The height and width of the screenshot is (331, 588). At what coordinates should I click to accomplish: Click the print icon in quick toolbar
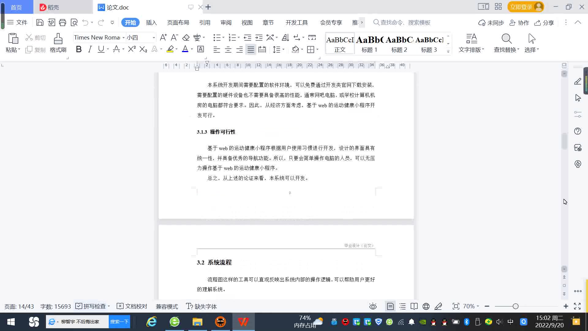click(62, 22)
